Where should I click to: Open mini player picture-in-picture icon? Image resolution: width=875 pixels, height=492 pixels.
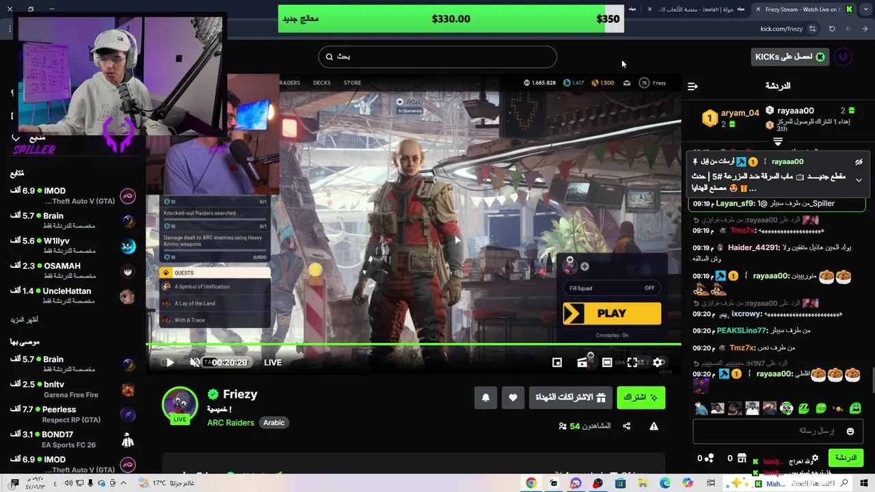[x=557, y=363]
